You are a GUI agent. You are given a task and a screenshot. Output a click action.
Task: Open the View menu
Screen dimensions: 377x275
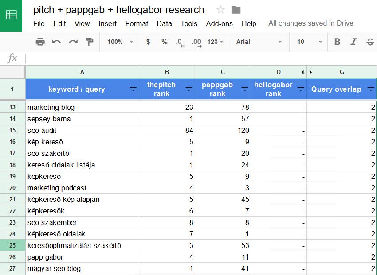click(x=82, y=23)
